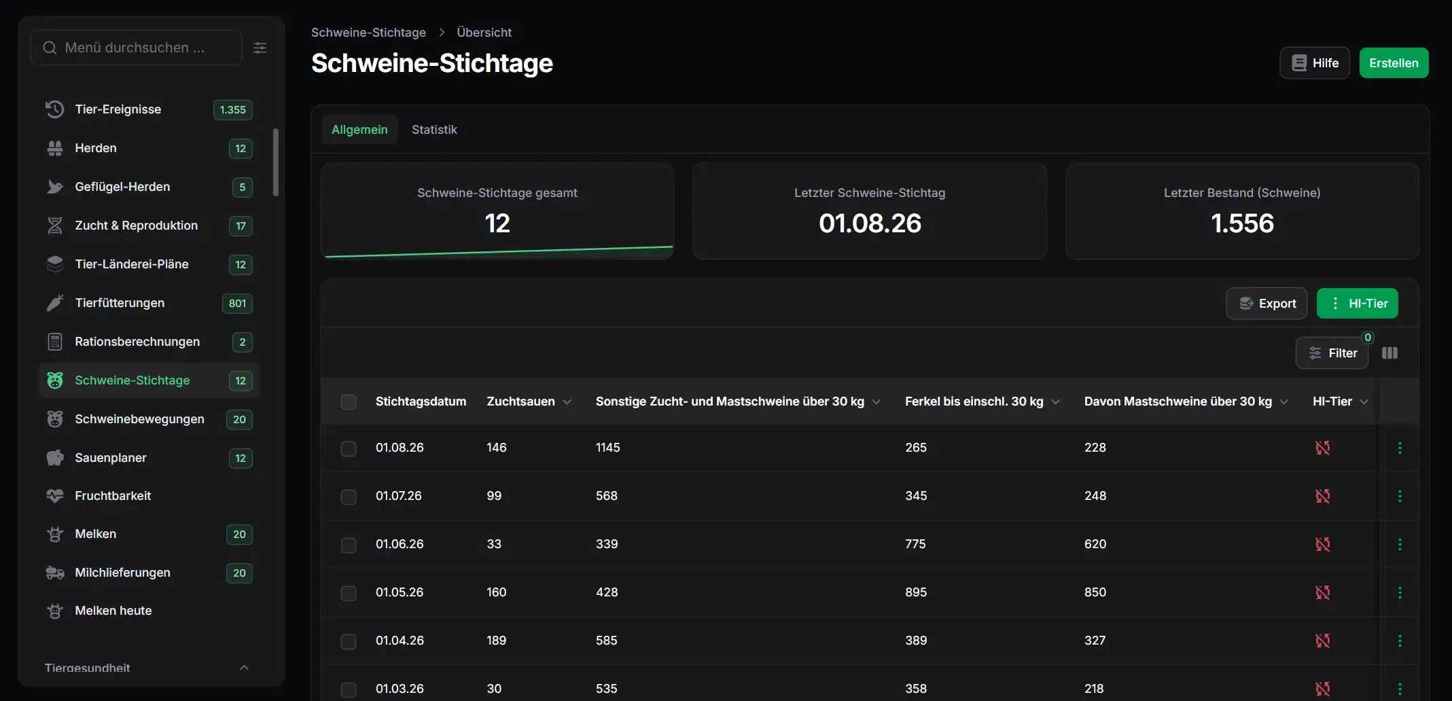Click the Tierfütterungen carrot icon

click(x=54, y=303)
